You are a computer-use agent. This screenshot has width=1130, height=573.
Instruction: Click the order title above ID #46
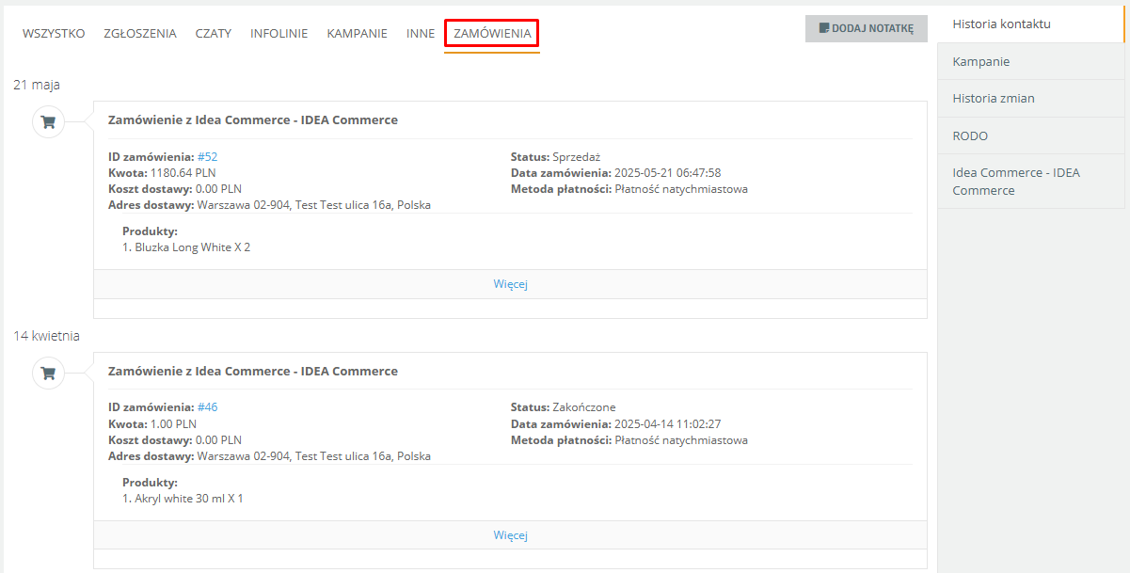(x=253, y=372)
